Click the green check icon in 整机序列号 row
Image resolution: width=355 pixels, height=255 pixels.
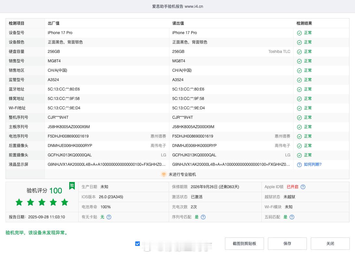(299, 118)
